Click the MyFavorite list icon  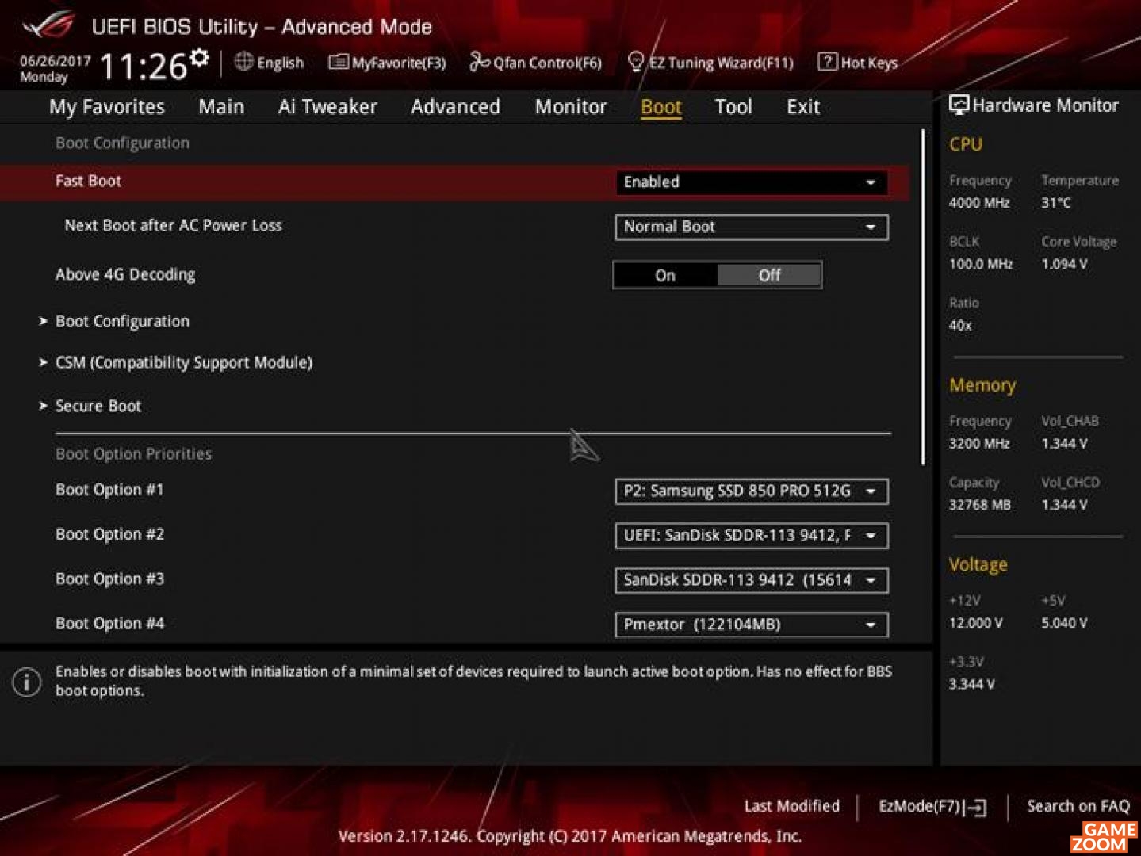(339, 62)
